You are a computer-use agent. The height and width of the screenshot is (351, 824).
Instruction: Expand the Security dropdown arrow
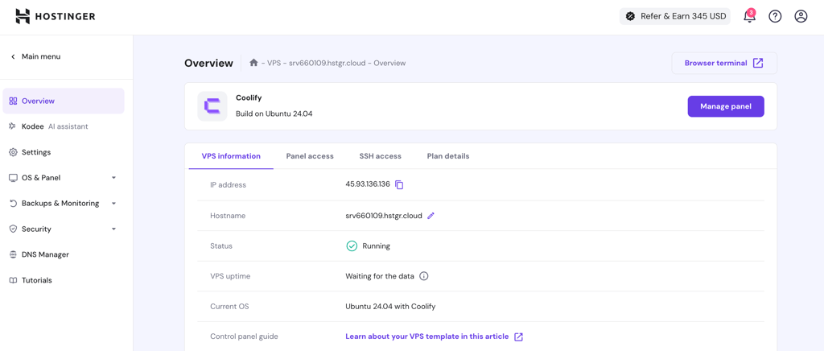coord(114,229)
